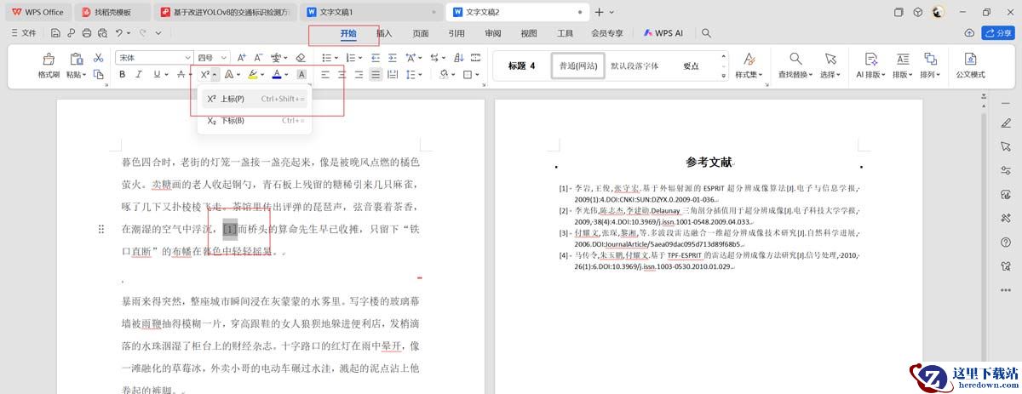Open the 审阅 (Review) ribbon tab
The width and height of the screenshot is (1022, 394).
pos(492,33)
